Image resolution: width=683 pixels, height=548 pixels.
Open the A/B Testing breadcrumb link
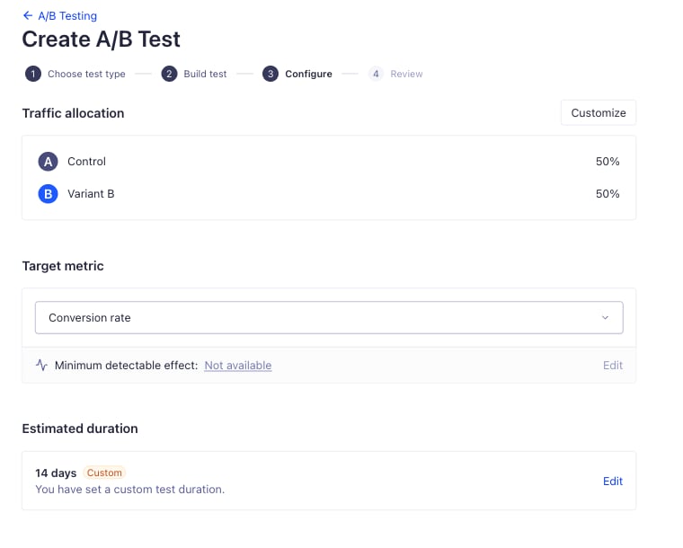[67, 15]
